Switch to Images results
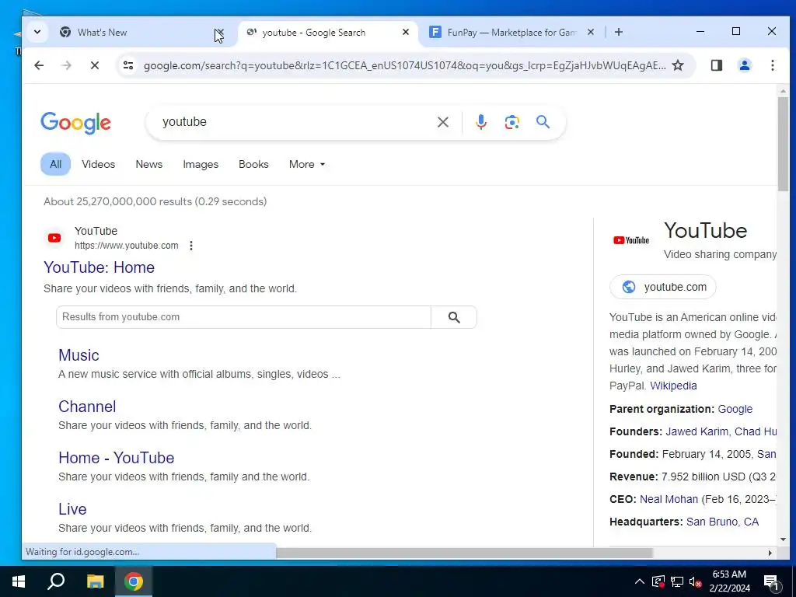 tap(201, 164)
